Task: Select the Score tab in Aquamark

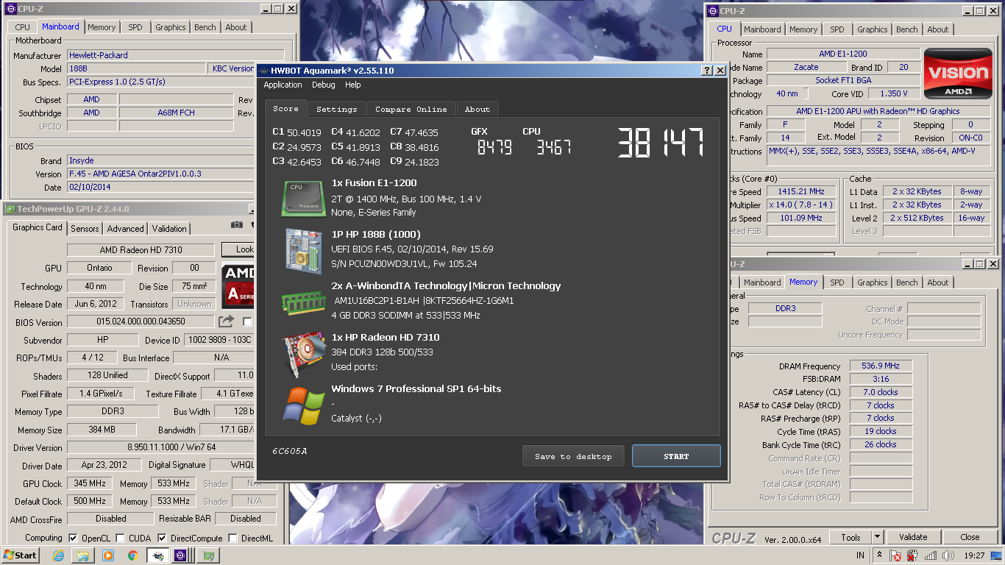Action: pyautogui.click(x=286, y=108)
